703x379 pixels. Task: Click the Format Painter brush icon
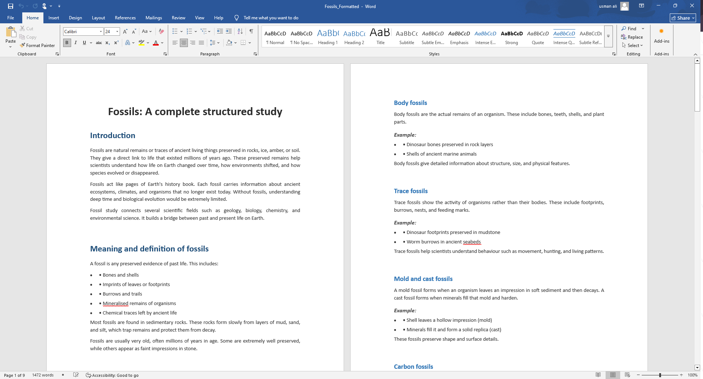pos(23,45)
